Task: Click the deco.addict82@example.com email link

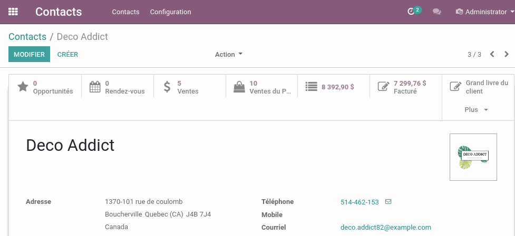Action: [386, 227]
